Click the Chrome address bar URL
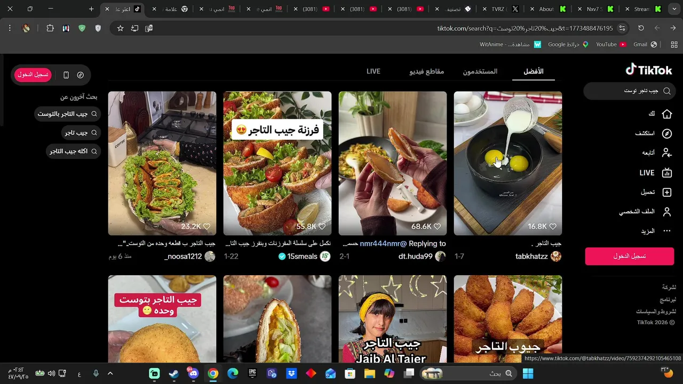This screenshot has height=384, width=683. (x=525, y=28)
